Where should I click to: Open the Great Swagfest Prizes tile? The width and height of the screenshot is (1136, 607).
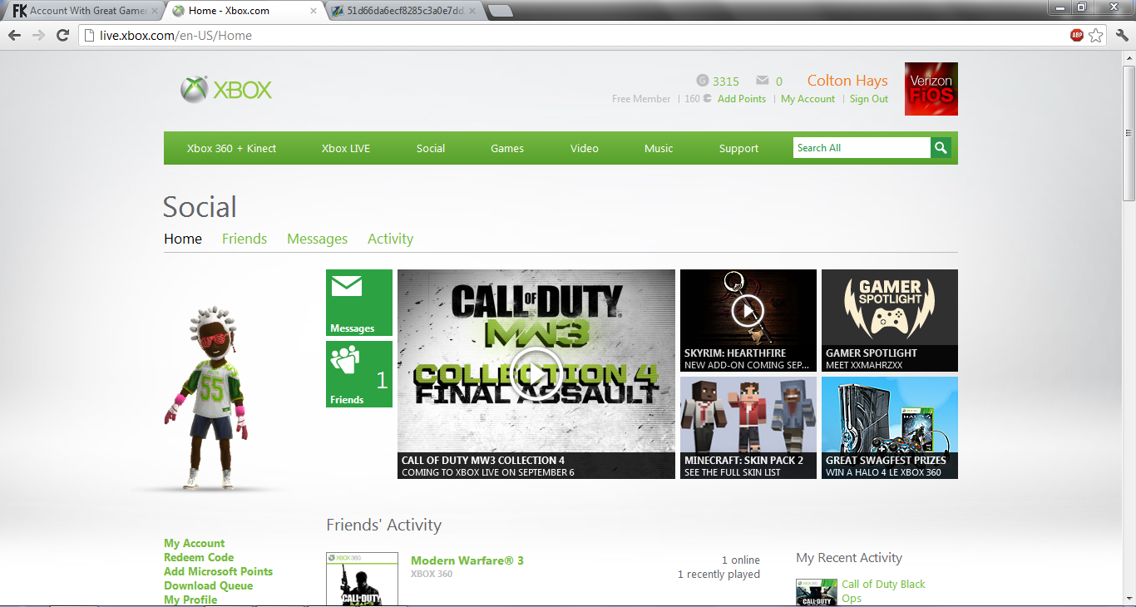point(890,427)
